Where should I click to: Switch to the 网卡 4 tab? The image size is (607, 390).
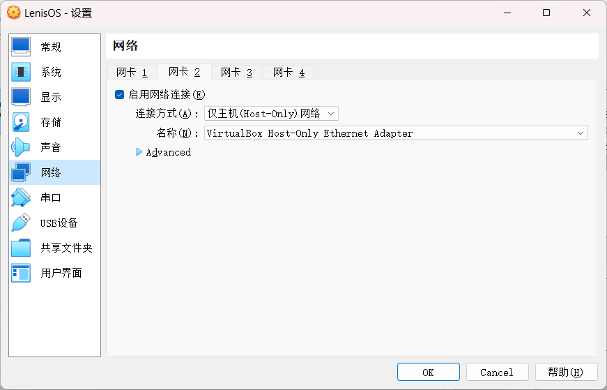(289, 72)
